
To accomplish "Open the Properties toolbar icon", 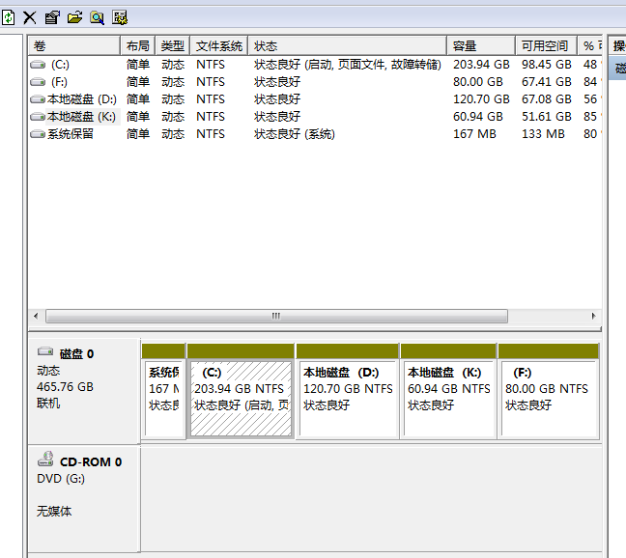I will click(52, 17).
